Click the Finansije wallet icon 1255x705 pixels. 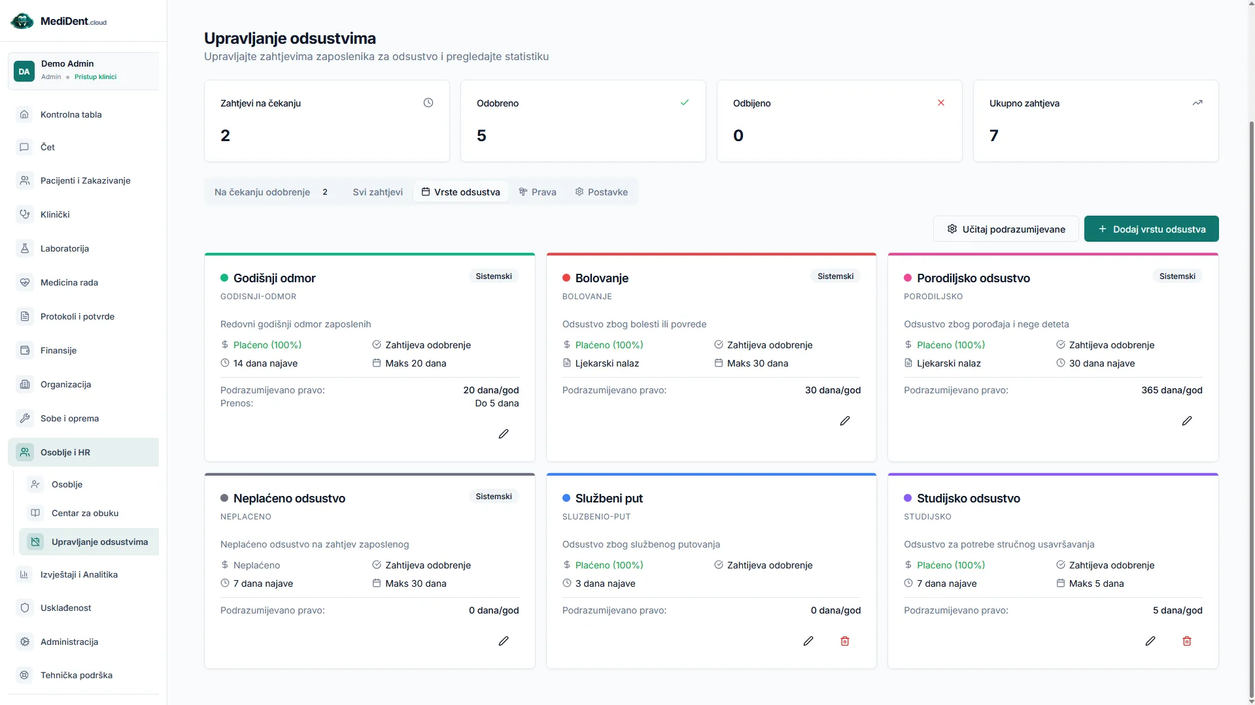pos(24,350)
